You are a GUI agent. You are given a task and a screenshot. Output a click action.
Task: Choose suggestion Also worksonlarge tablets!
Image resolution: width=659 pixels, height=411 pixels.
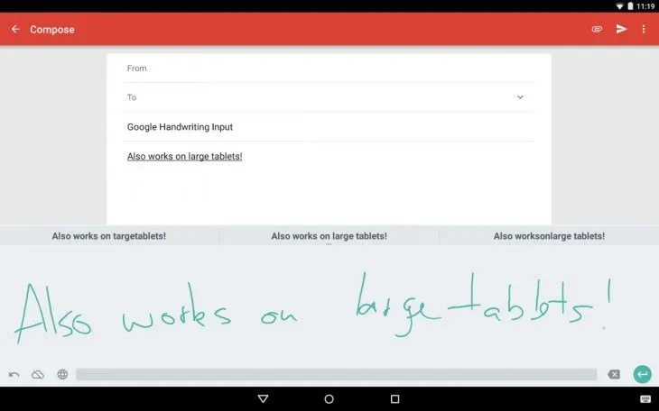click(549, 236)
